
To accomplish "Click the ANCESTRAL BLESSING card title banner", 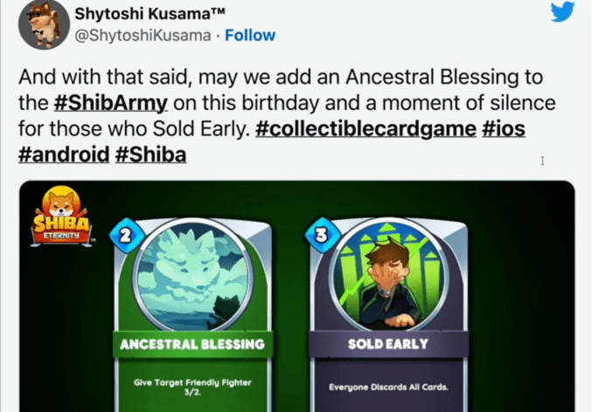I will click(193, 343).
